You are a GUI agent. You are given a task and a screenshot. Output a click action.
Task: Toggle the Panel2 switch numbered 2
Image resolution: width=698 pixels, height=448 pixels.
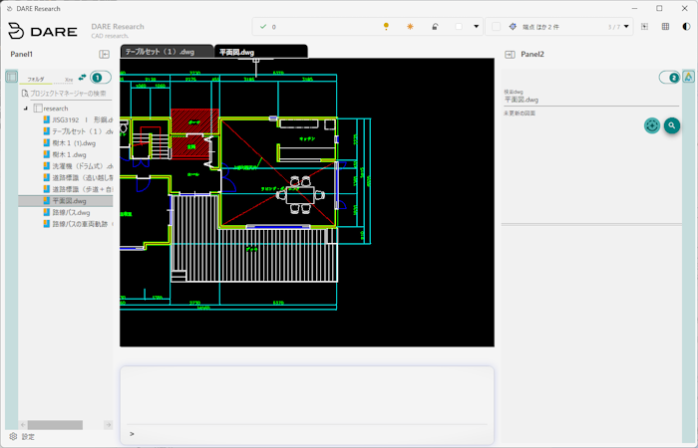point(669,78)
